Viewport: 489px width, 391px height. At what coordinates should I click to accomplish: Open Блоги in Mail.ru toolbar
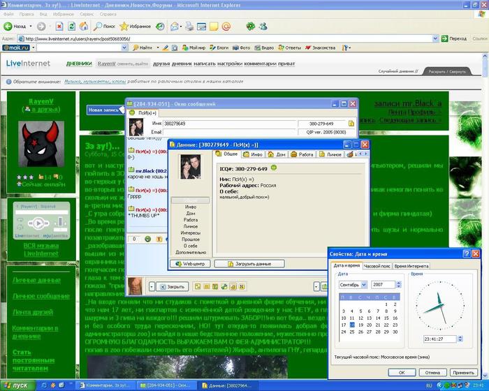[219, 47]
